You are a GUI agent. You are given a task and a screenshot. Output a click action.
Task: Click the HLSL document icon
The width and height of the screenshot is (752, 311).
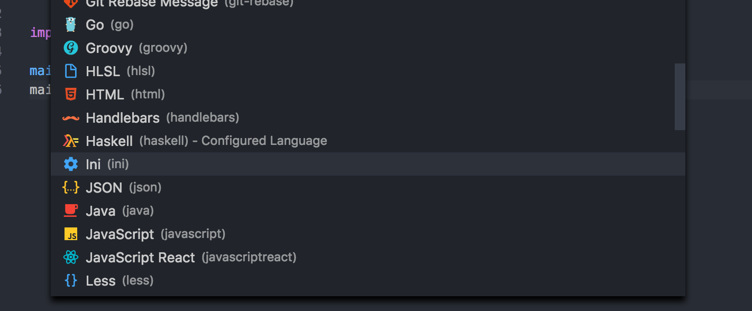click(70, 71)
